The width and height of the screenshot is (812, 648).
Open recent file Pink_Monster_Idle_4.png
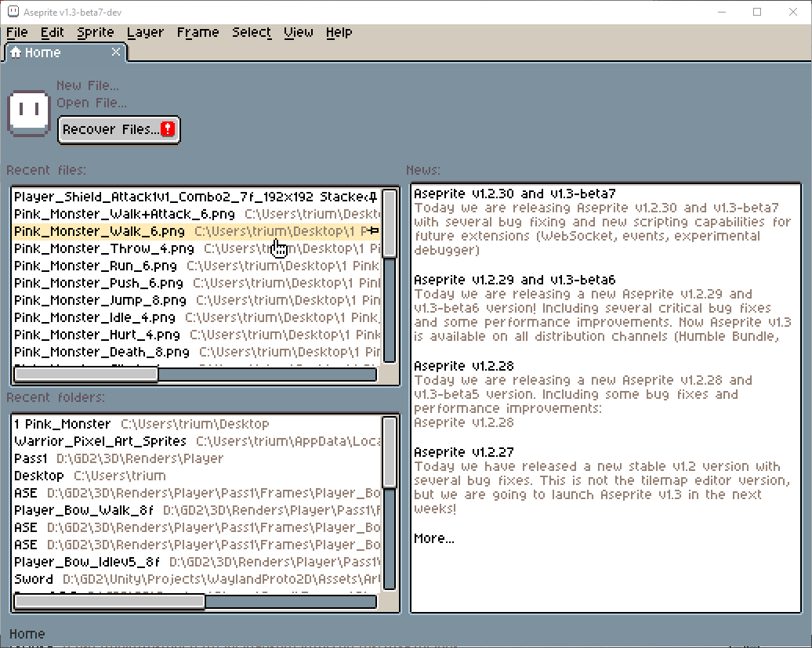(x=196, y=317)
